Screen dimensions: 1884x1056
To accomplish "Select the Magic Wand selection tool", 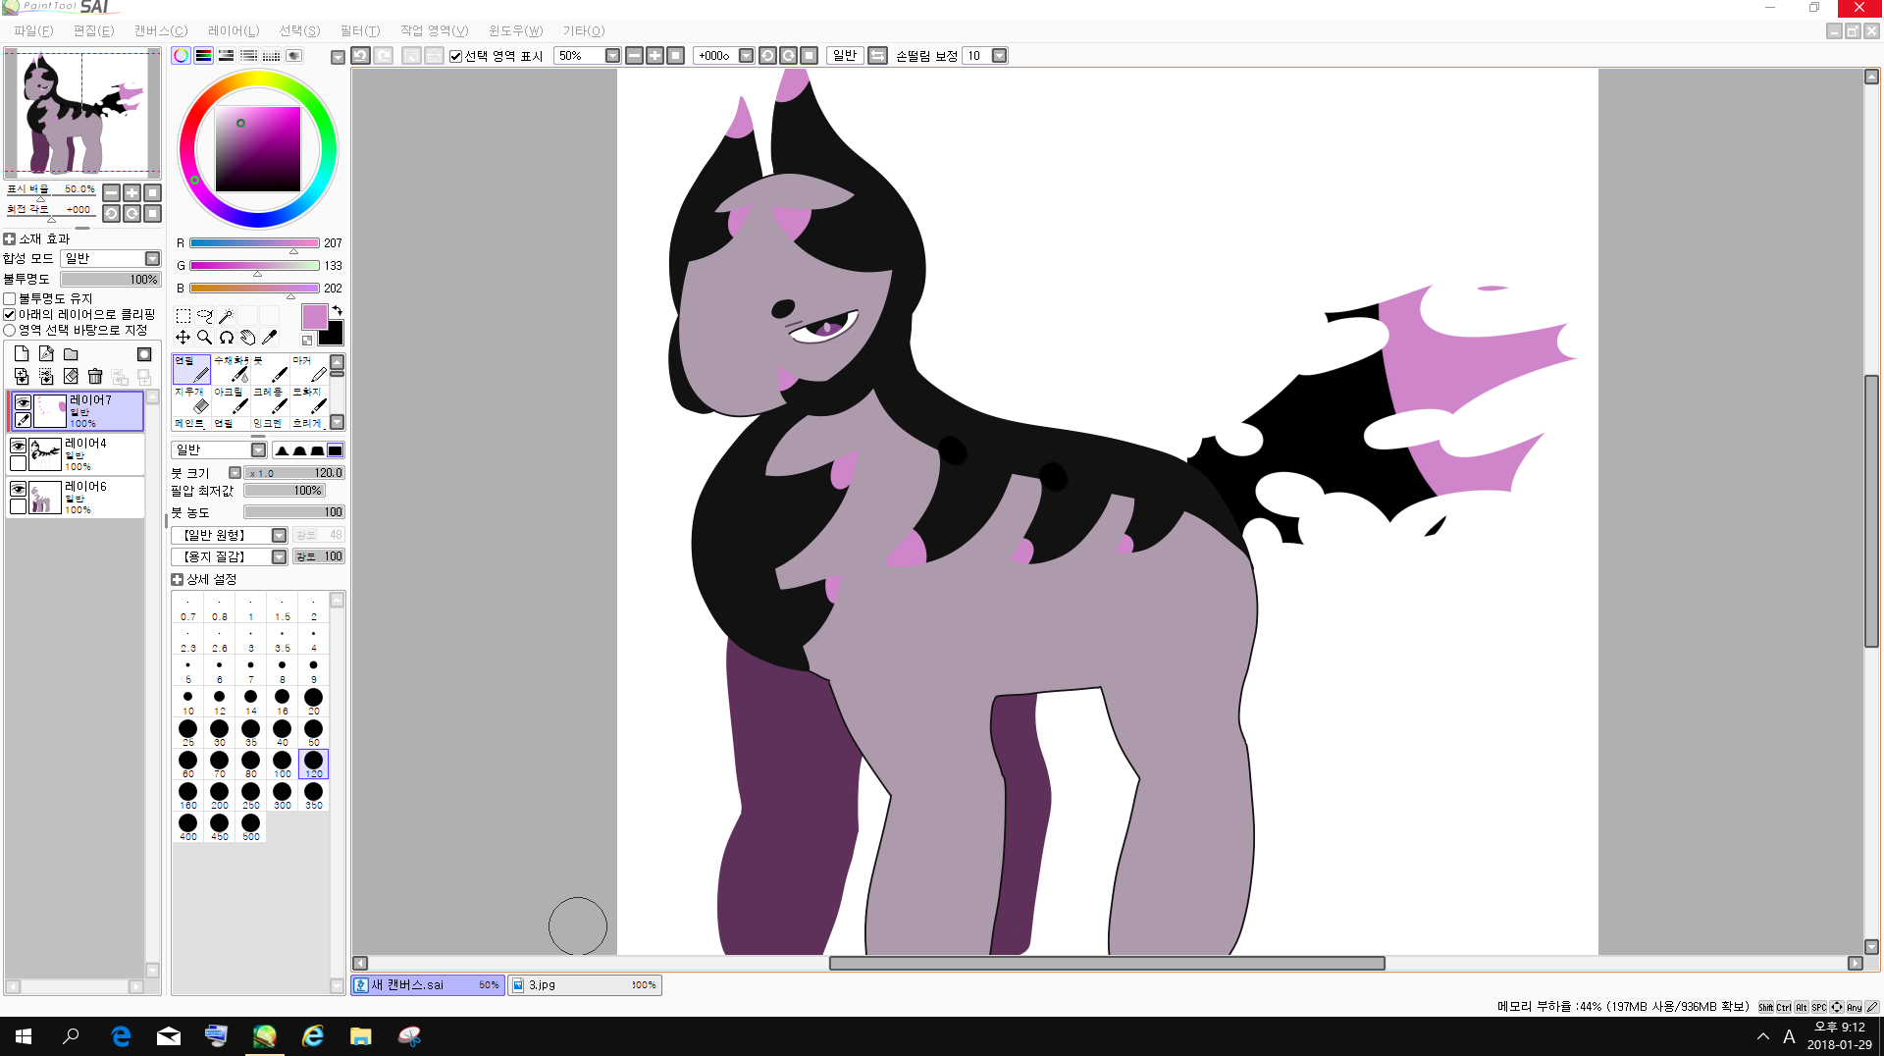I will [226, 316].
